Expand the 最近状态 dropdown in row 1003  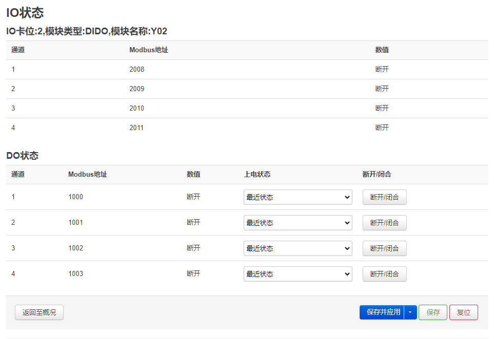(298, 274)
